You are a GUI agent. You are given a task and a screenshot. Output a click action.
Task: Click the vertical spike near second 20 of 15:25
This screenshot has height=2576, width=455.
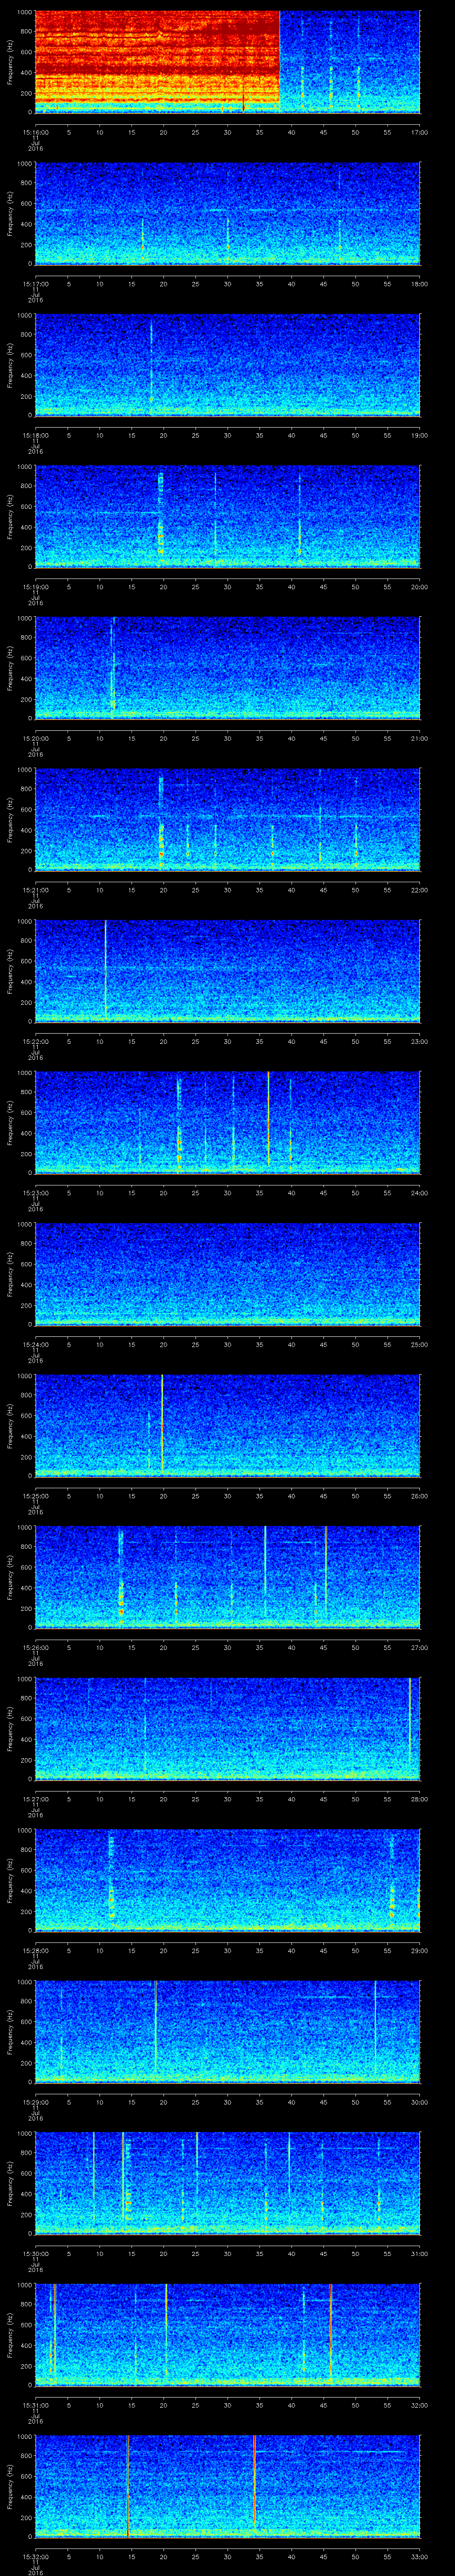[162, 1423]
